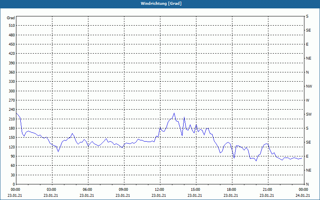Select the 120 degree axis value
Image resolution: width=320 pixels, height=200 pixels.
click(12, 147)
